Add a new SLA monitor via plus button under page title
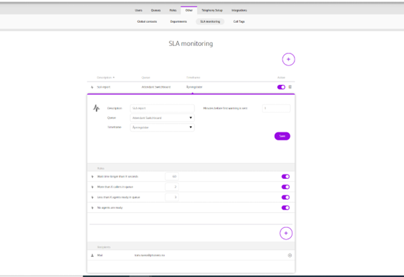Screen dimensions: 404x277 click(288, 59)
